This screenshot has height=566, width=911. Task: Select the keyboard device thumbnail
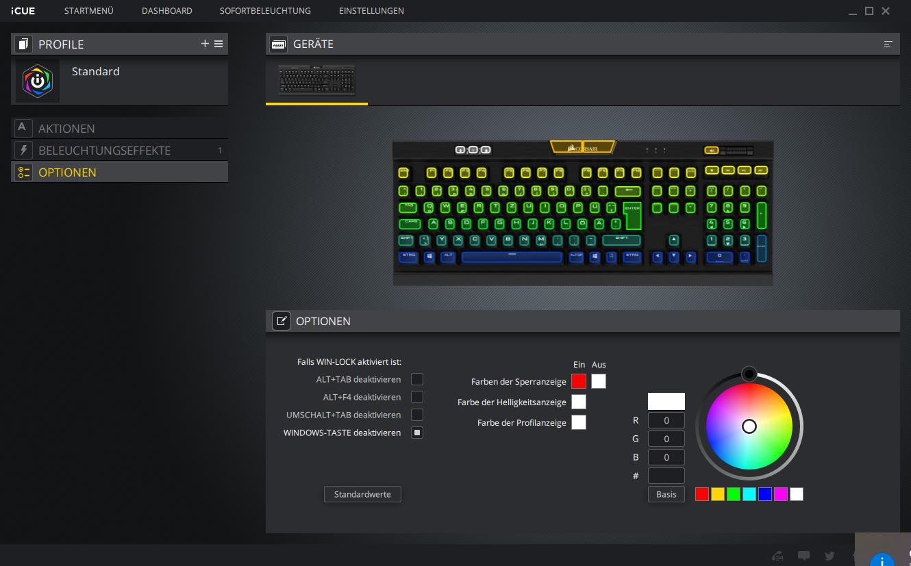[x=316, y=81]
